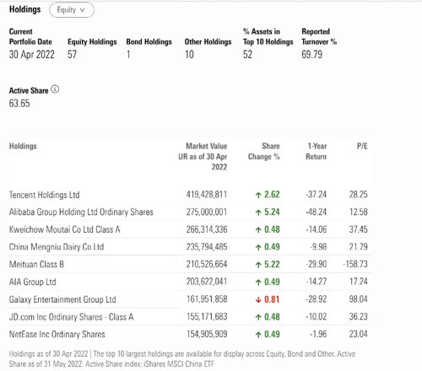The height and width of the screenshot is (371, 422).
Task: Click the Holdings section heading
Action: click(24, 9)
